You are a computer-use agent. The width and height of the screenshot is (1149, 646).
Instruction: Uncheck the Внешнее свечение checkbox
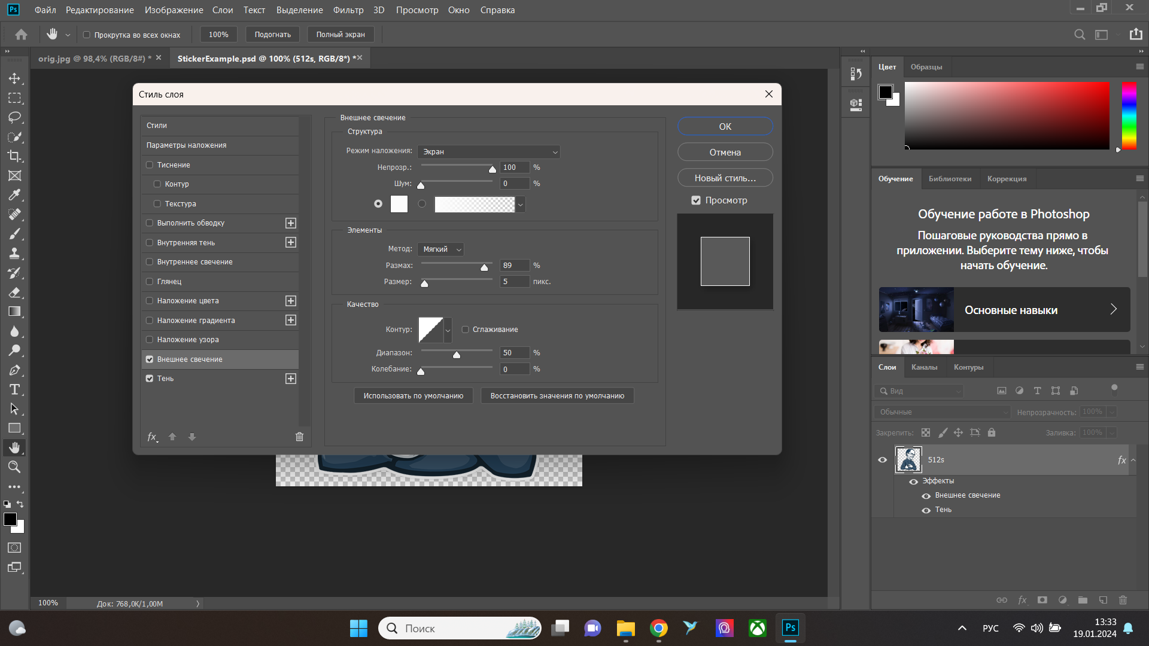pyautogui.click(x=150, y=359)
